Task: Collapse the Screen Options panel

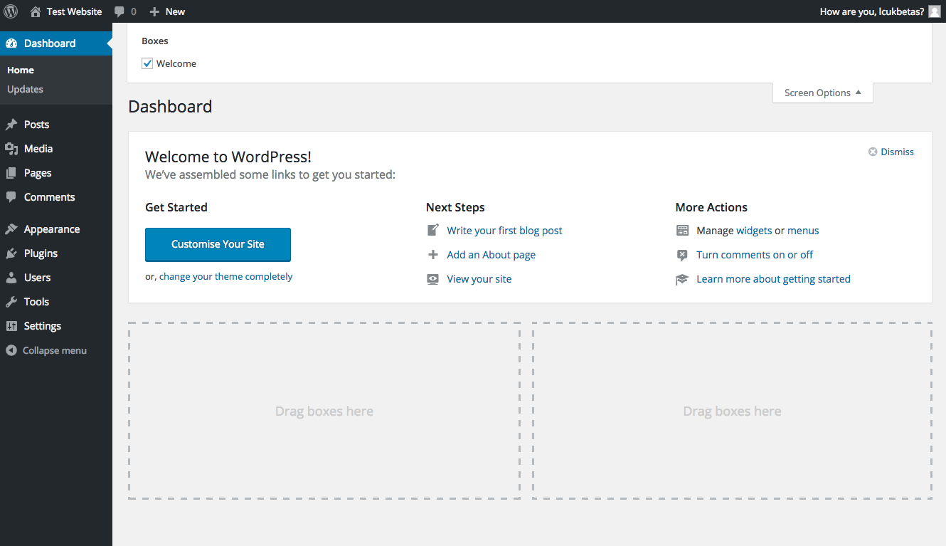Action: tap(822, 92)
